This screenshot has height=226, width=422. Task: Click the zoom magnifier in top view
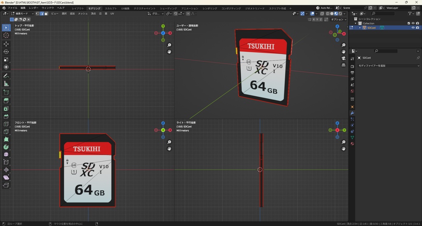pos(169,45)
